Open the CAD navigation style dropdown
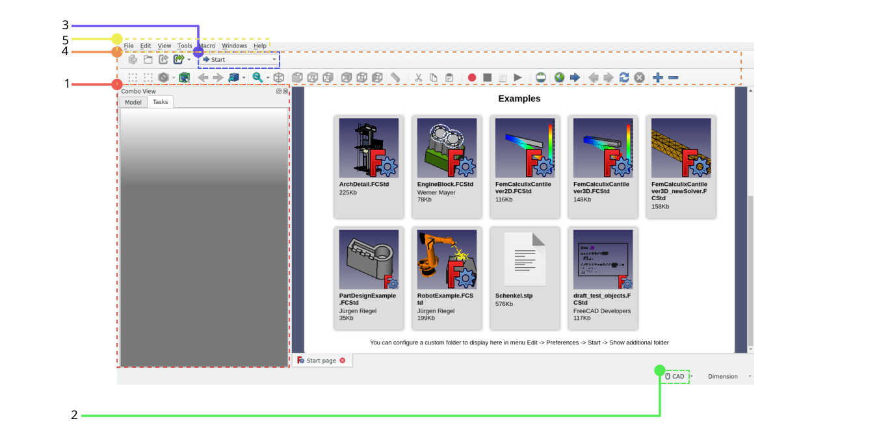 click(x=676, y=376)
